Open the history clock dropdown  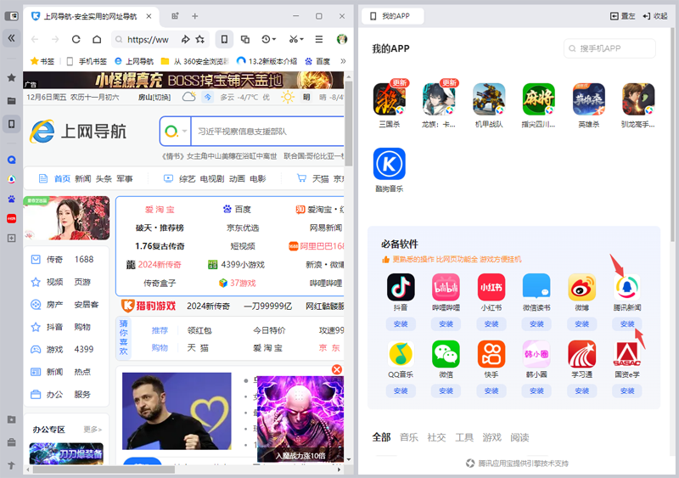pos(268,39)
